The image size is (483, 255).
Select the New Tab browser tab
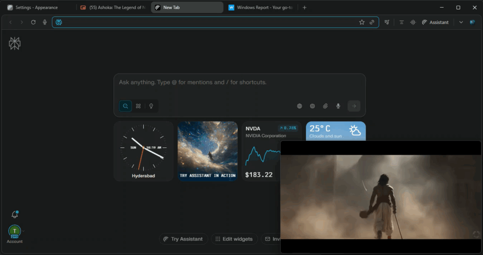[x=187, y=8]
